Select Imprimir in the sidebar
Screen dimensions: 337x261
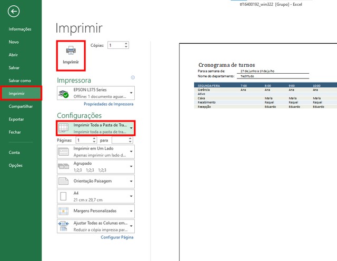[x=21, y=93]
